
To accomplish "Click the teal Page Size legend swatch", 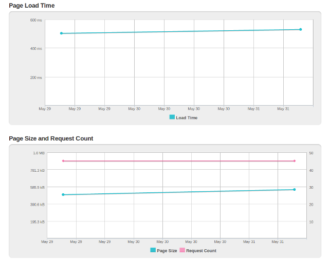I will [153, 251].
